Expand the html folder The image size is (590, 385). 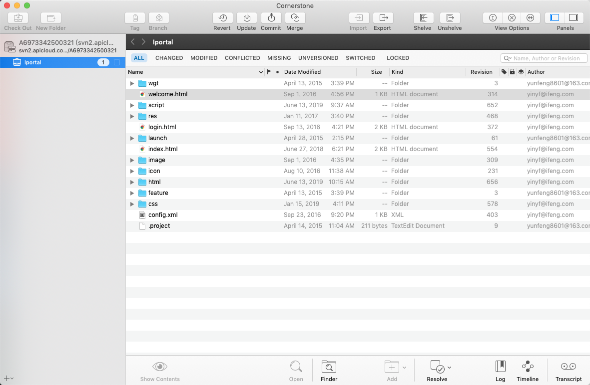point(132,182)
